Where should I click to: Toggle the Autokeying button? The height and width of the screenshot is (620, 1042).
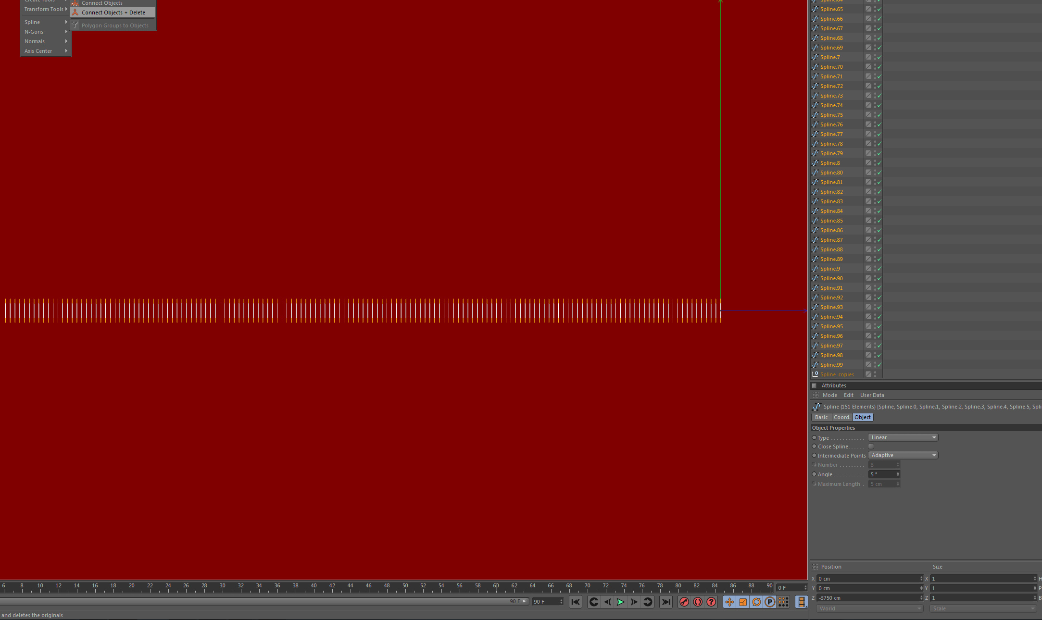[x=698, y=602]
